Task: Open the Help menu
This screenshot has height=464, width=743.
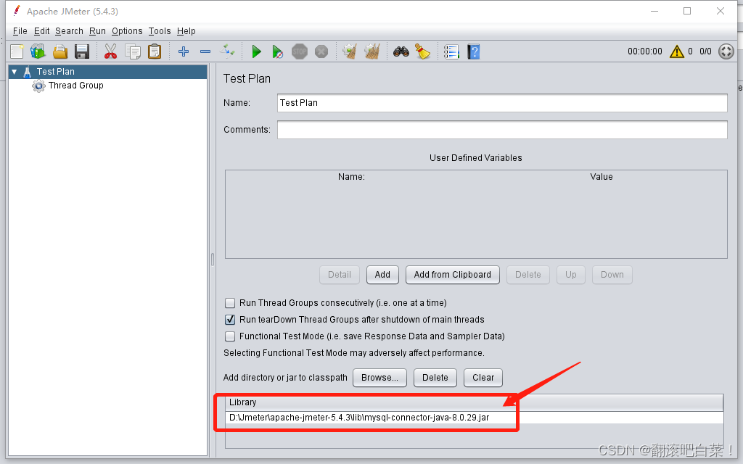Action: [x=186, y=30]
